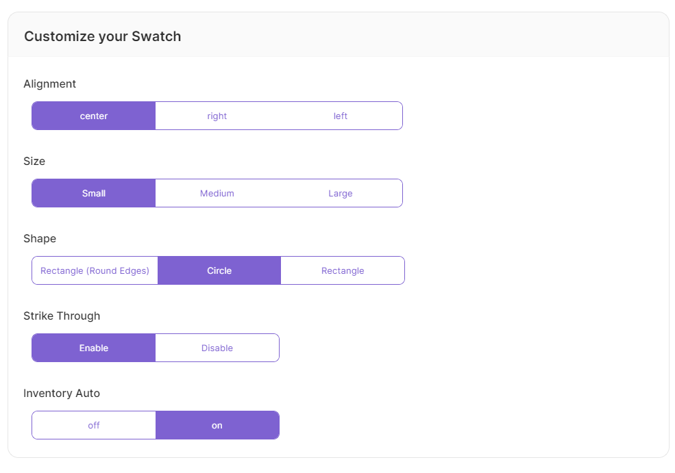Enable the Strike Through setting
Image resolution: width=675 pixels, height=473 pixels.
pyautogui.click(x=94, y=348)
